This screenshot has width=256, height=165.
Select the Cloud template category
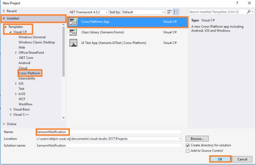point(23,68)
